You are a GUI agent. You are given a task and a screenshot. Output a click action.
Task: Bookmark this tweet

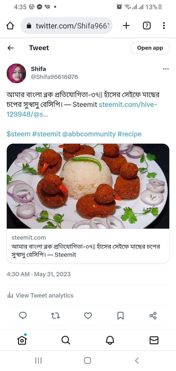click(x=120, y=316)
